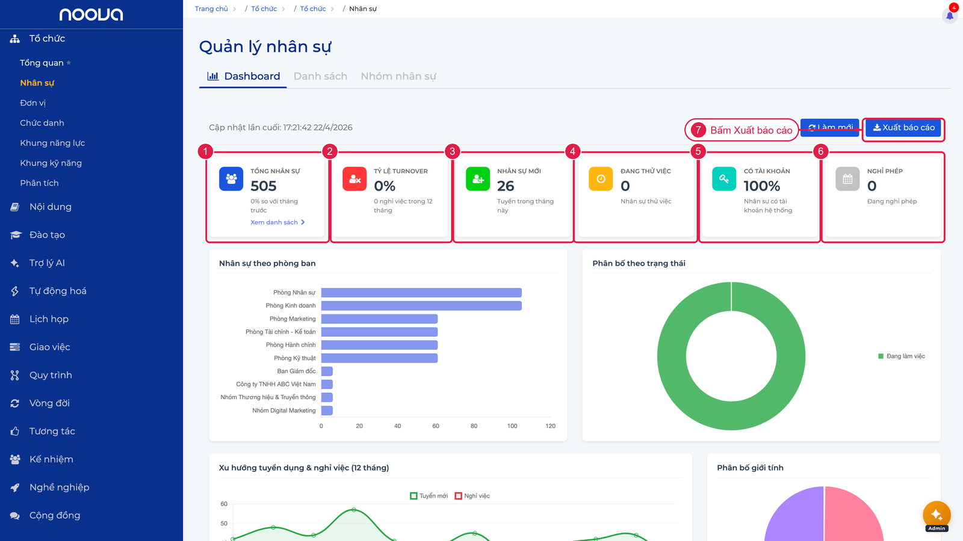Image resolution: width=963 pixels, height=541 pixels.
Task: Click the Cộng đồng chat icon
Action: pyautogui.click(x=15, y=515)
